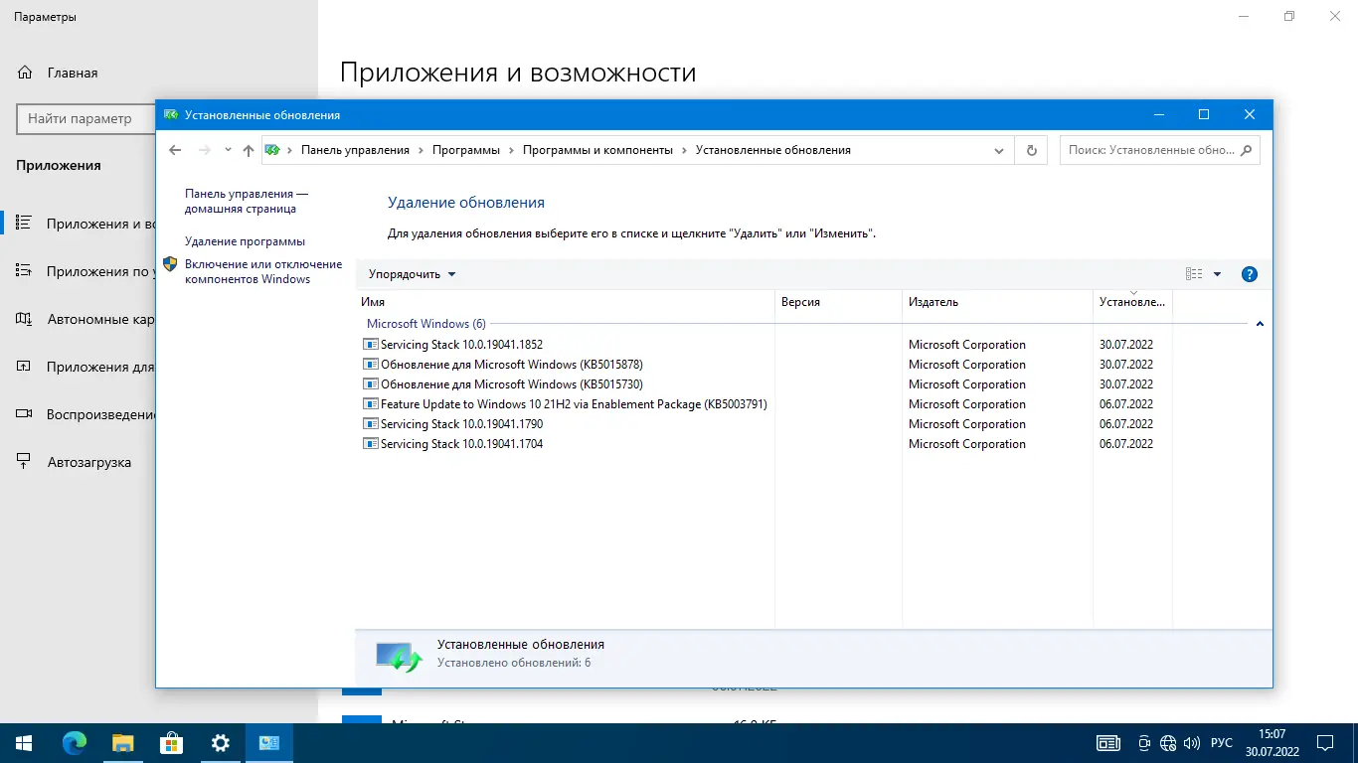This screenshot has width=1358, height=763.
Task: Click the back navigation arrow
Action: 175,149
